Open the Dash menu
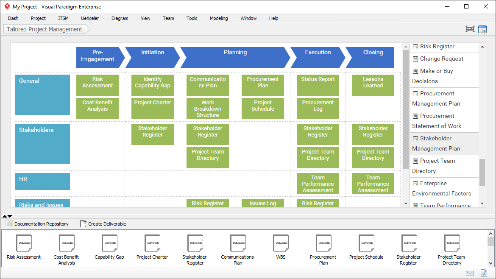The image size is (496, 279). click(x=13, y=18)
